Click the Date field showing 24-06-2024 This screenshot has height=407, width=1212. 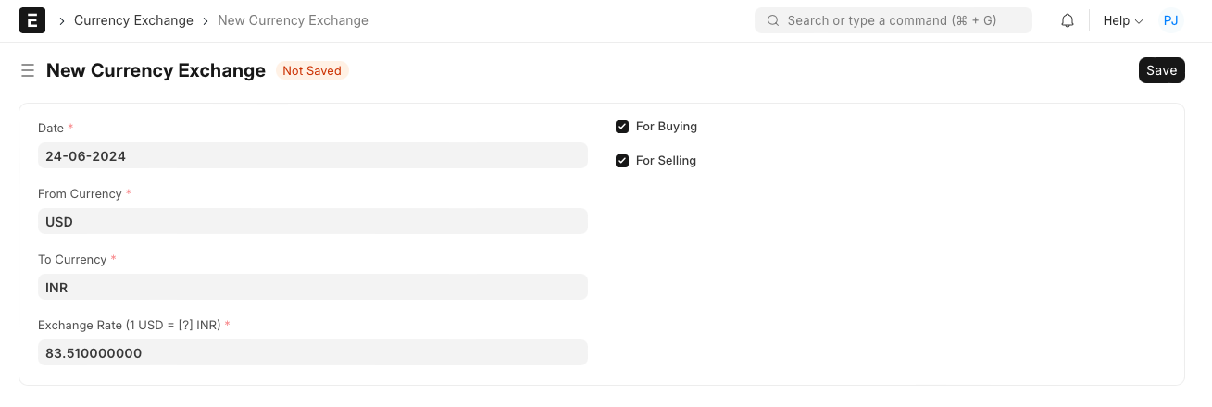(x=312, y=155)
